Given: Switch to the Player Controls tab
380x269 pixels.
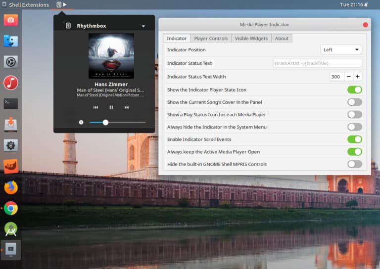Looking at the screenshot, I should point(211,38).
